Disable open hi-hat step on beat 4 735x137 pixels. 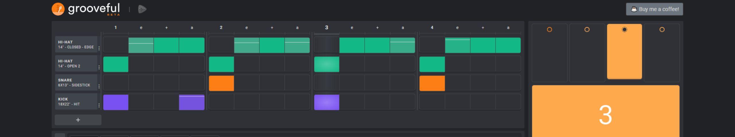(x=432, y=64)
